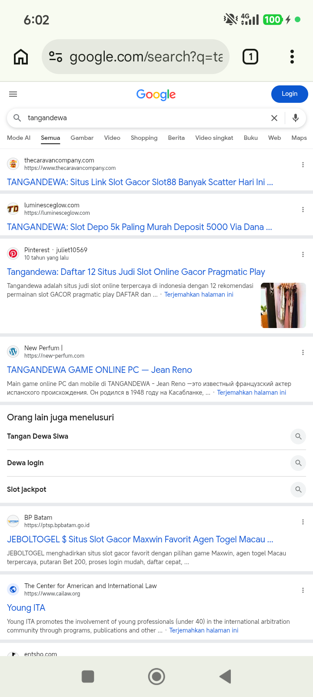
Task: Open the tab switcher showing 1 tab
Action: tap(250, 57)
